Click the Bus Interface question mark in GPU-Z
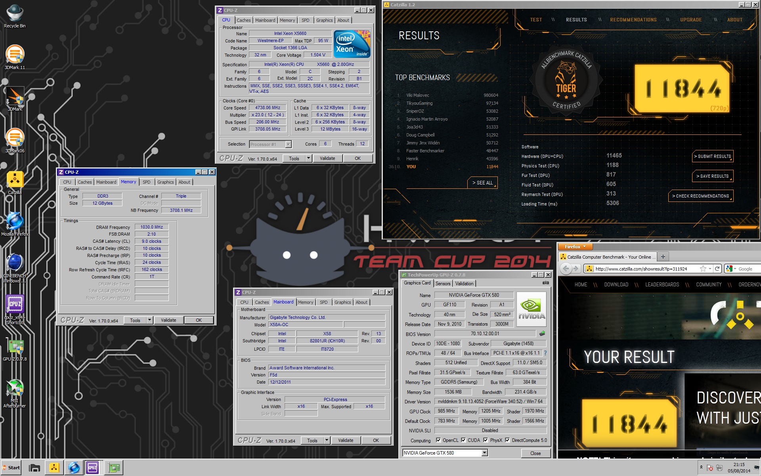 coord(545,353)
